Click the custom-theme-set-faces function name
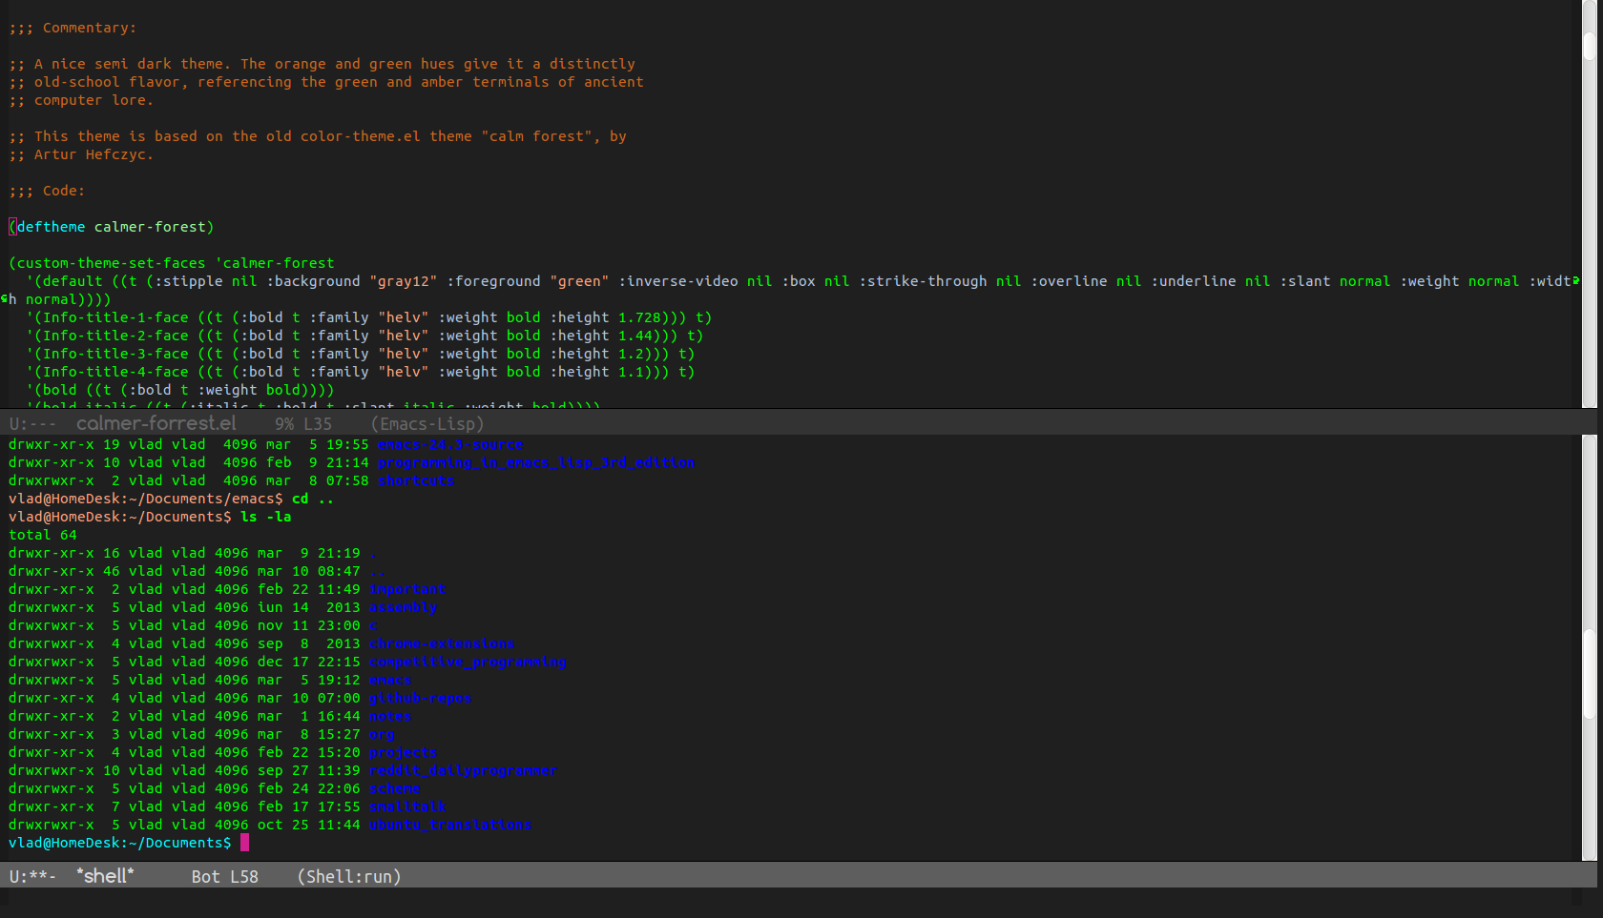The width and height of the screenshot is (1603, 918). (112, 263)
